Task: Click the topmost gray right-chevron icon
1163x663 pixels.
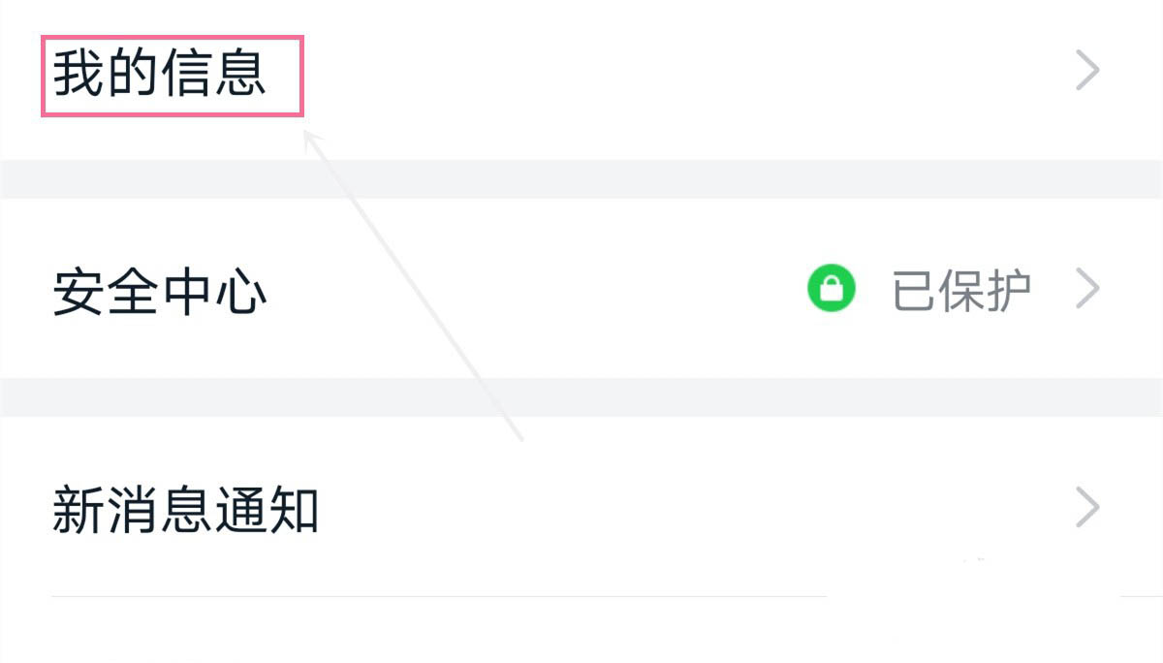Action: point(1088,72)
